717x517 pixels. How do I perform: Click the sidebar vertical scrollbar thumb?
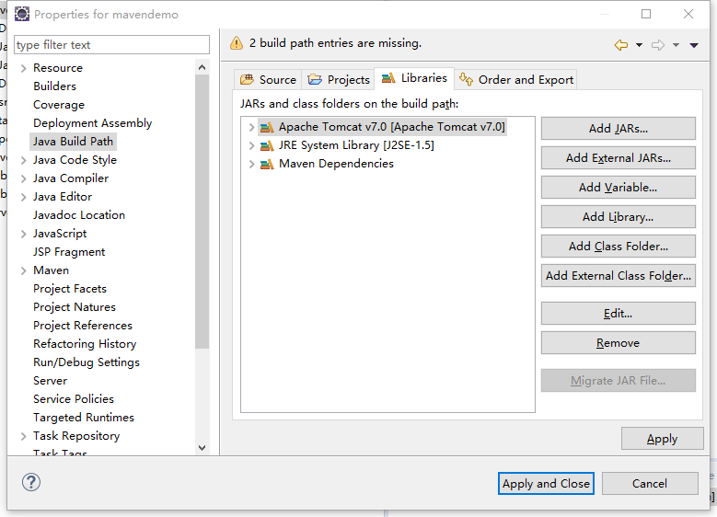[x=202, y=213]
